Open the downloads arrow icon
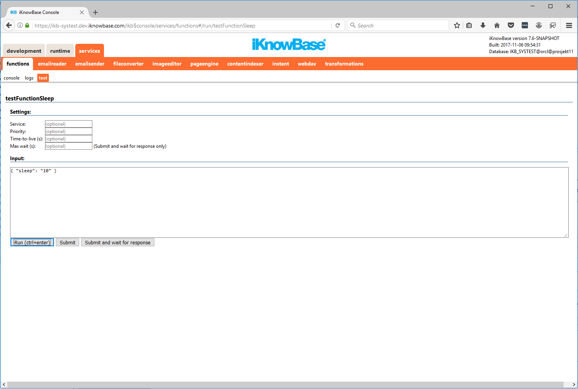The image size is (578, 389). point(483,26)
